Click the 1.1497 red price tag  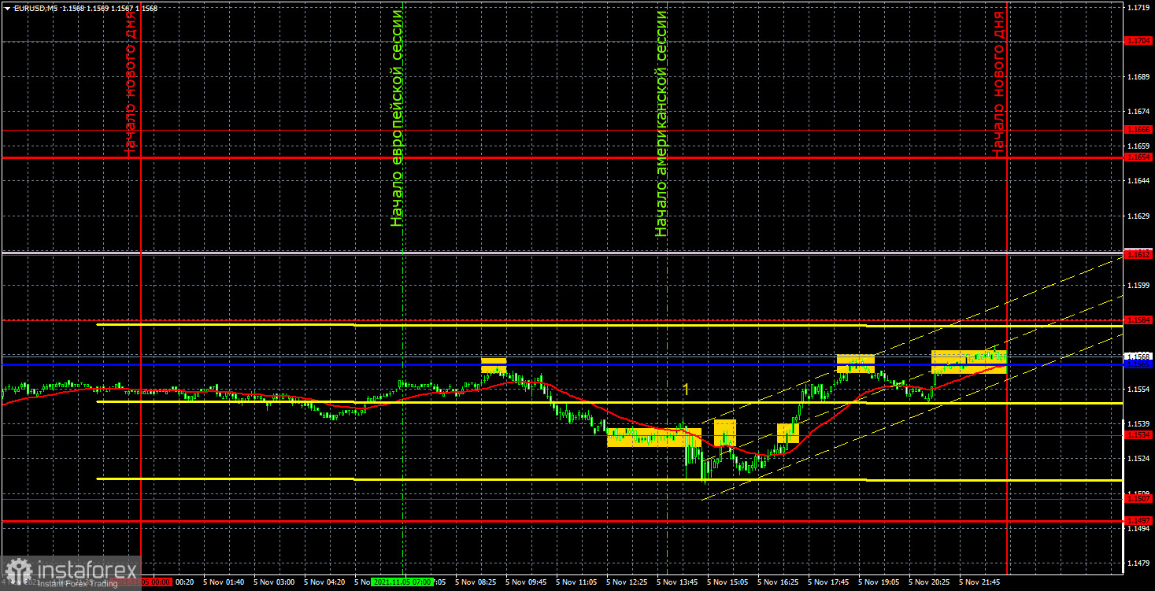pos(1138,520)
